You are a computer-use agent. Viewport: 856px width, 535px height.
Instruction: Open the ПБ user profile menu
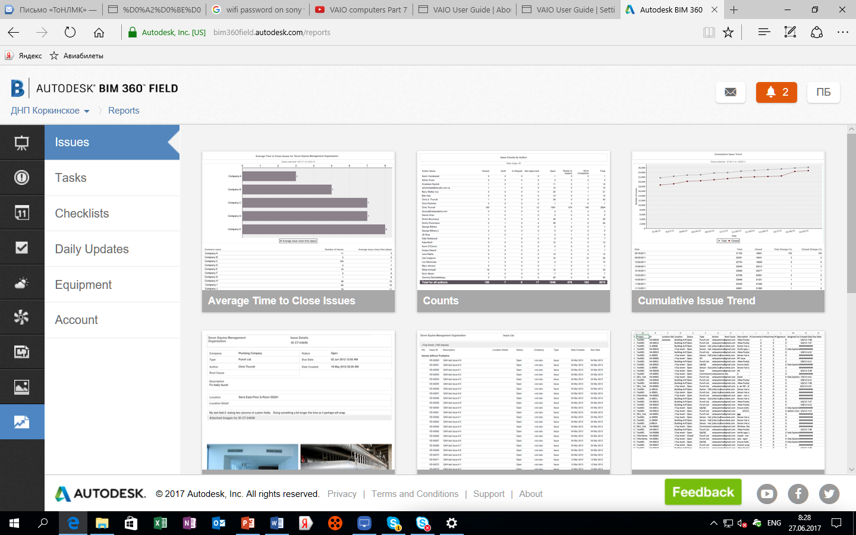coord(823,92)
